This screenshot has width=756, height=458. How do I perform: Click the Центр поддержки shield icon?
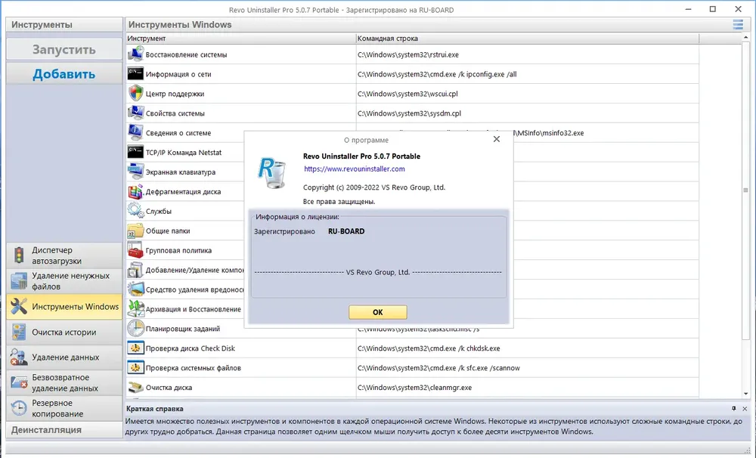pyautogui.click(x=135, y=93)
